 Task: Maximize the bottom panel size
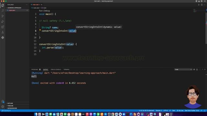point(202,70)
